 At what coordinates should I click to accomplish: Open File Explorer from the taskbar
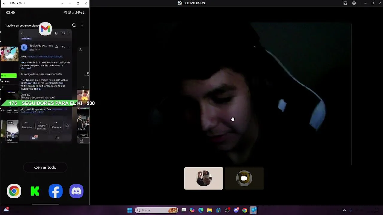pos(209,210)
